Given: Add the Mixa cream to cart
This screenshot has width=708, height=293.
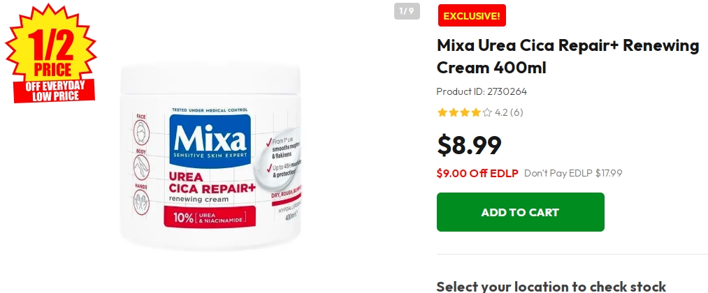Looking at the screenshot, I should [x=520, y=212].
